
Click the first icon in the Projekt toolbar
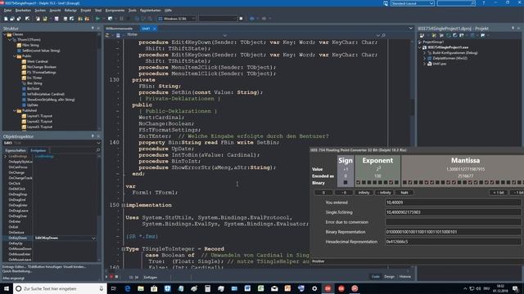point(422,35)
